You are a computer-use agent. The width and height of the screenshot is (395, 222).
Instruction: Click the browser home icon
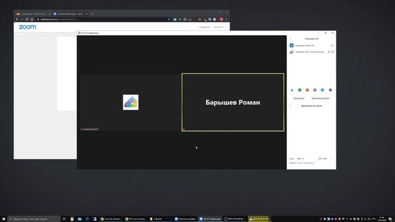pyautogui.click(x=32, y=19)
